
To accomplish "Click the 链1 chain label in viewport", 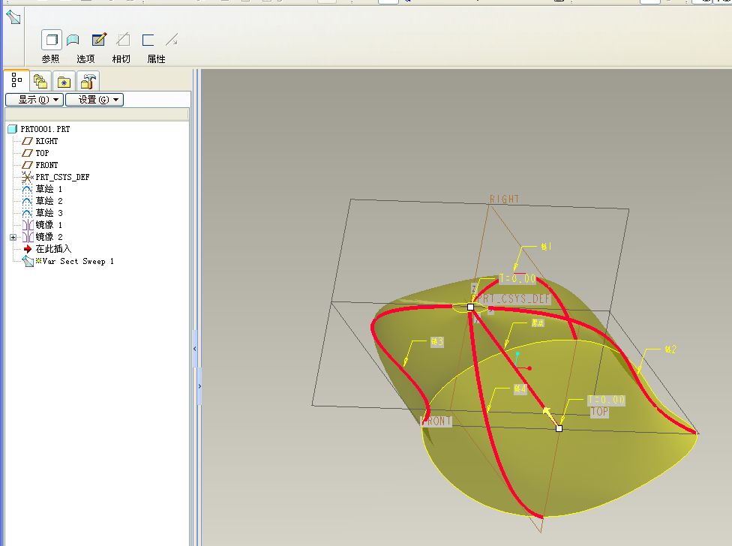I will [x=546, y=246].
